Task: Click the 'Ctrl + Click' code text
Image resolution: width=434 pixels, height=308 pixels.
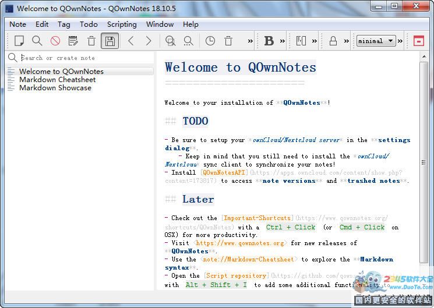Action: [x=290, y=227]
